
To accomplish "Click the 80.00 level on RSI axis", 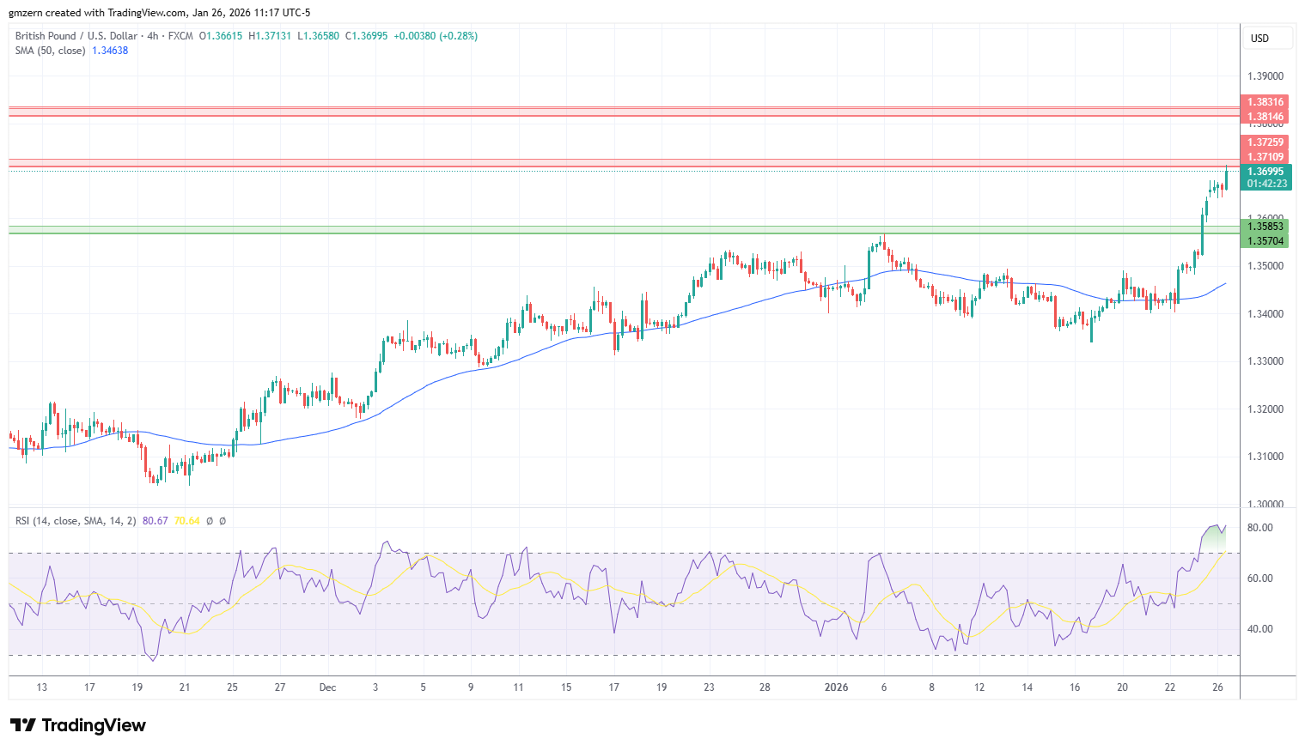I will point(1260,528).
